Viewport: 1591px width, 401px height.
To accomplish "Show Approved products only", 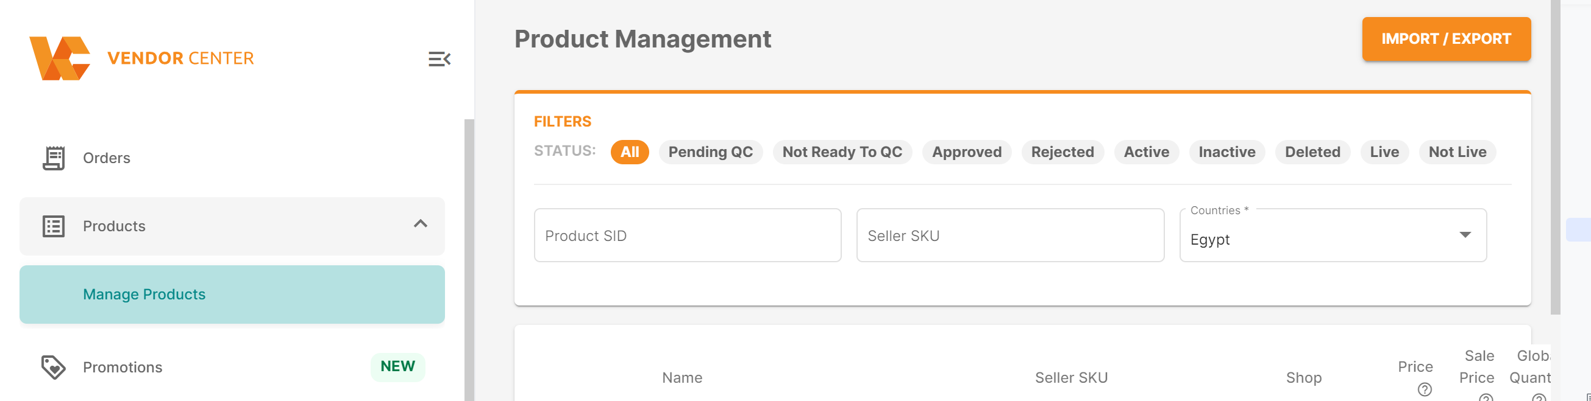I will 966,152.
